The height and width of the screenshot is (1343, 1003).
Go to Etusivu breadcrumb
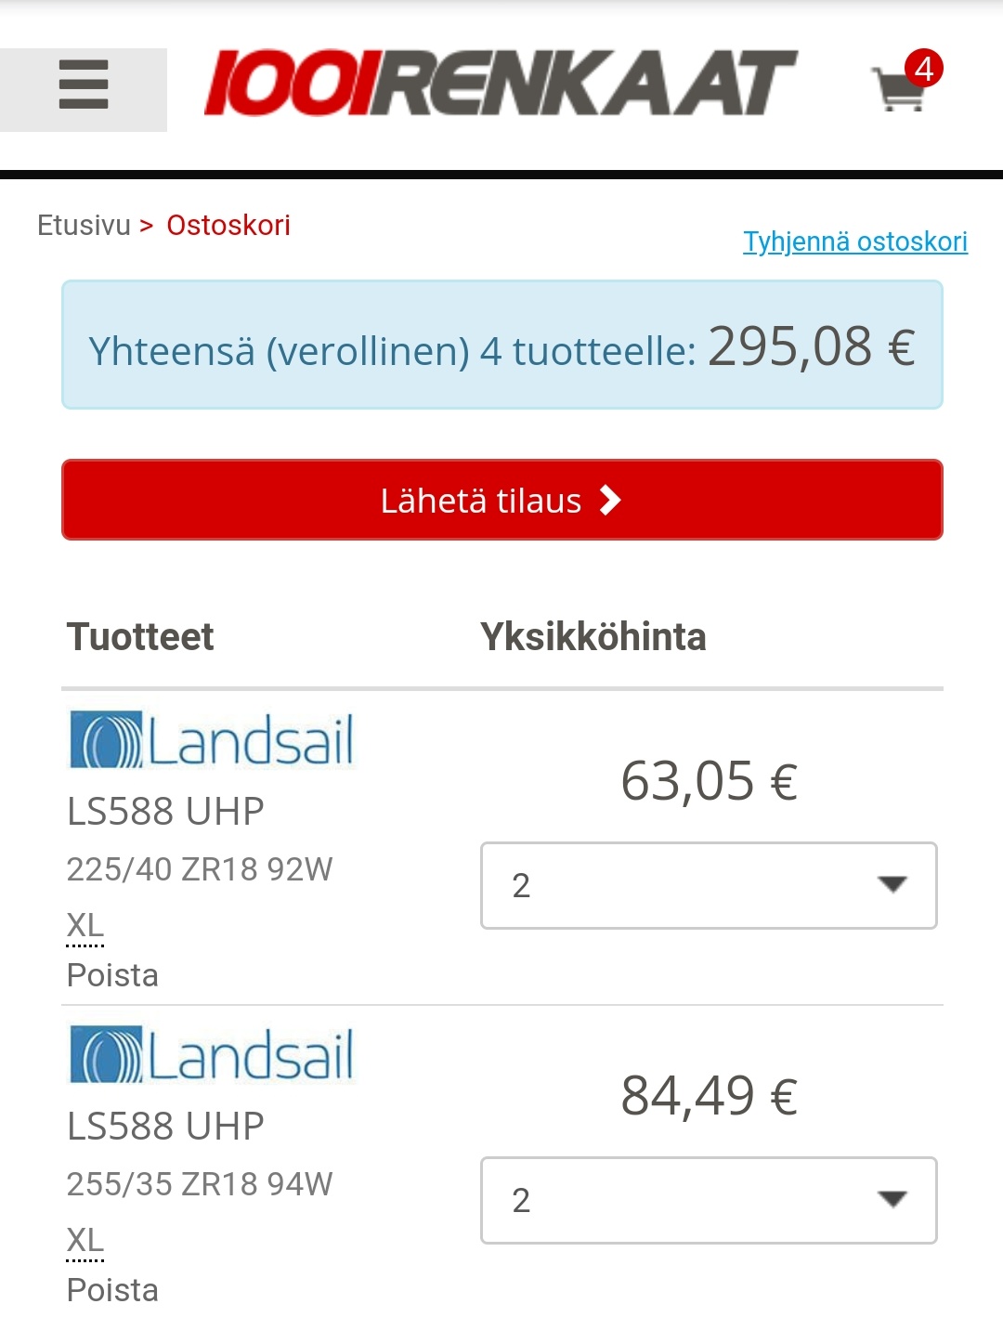click(x=84, y=225)
